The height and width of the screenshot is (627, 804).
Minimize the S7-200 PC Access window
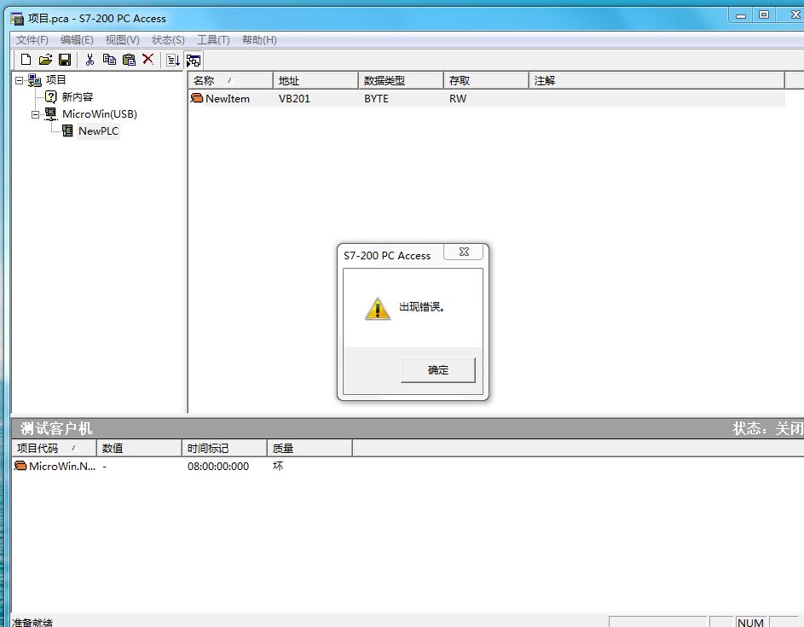(740, 15)
